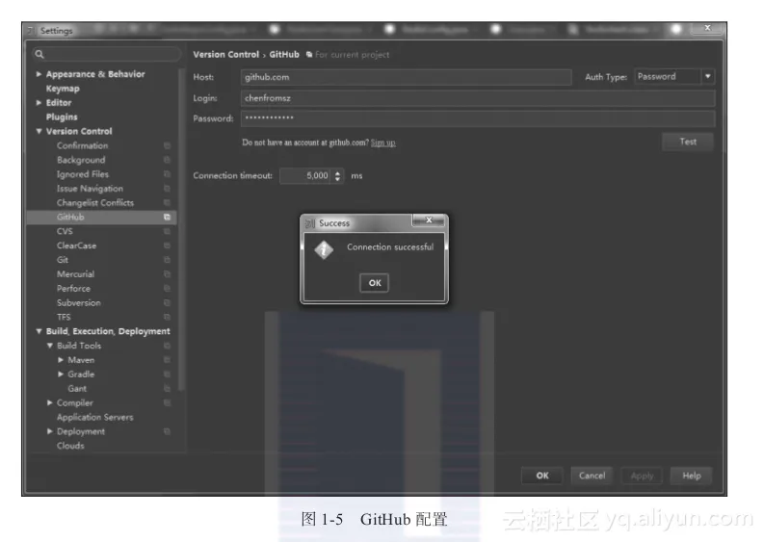Image resolution: width=764 pixels, height=542 pixels.
Task: Click the project icon next to the Gant row
Action: pos(167,389)
